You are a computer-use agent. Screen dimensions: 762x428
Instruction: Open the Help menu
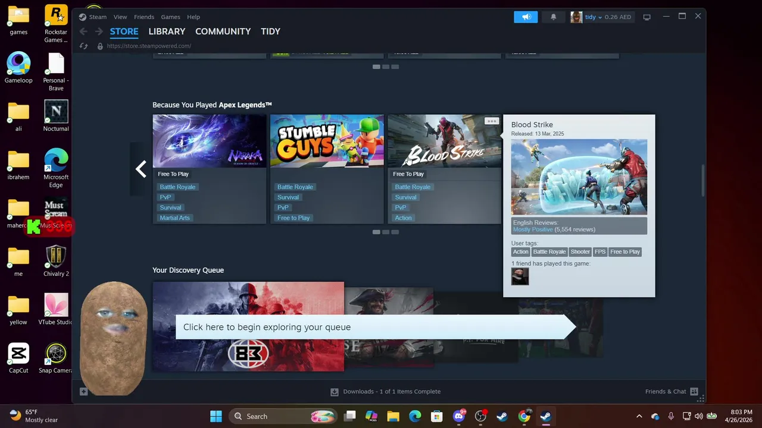[x=193, y=17]
